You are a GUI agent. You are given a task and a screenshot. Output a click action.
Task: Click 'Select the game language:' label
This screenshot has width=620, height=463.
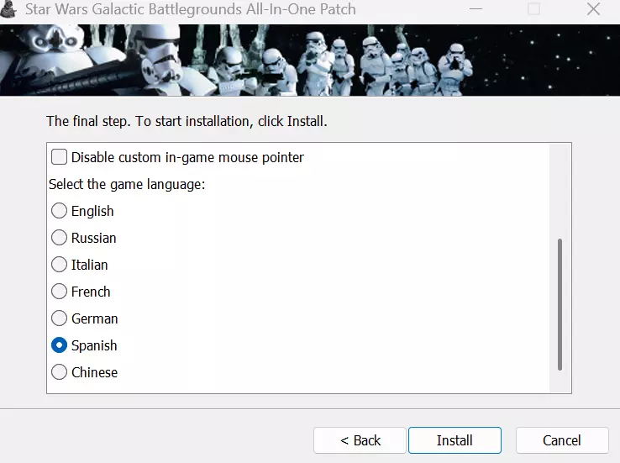pos(127,184)
